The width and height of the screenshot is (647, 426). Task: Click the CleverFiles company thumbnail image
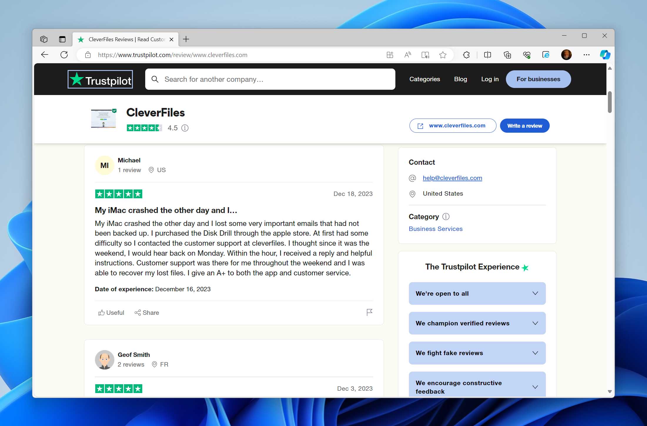pos(103,119)
